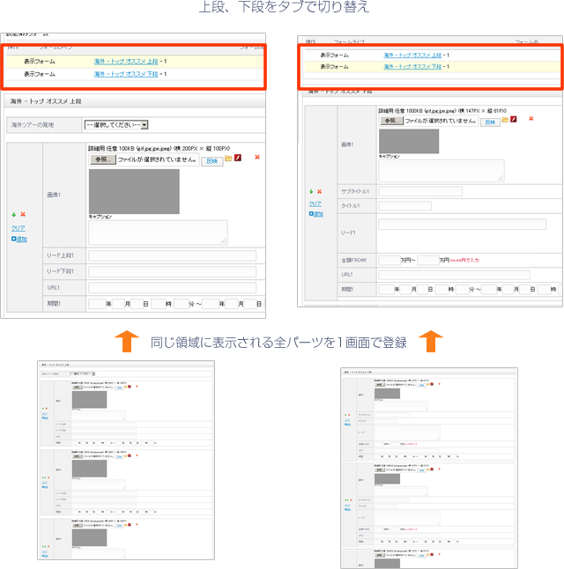Click the サブタイトル1 text field
This screenshot has height=569, width=564.
pos(419,191)
